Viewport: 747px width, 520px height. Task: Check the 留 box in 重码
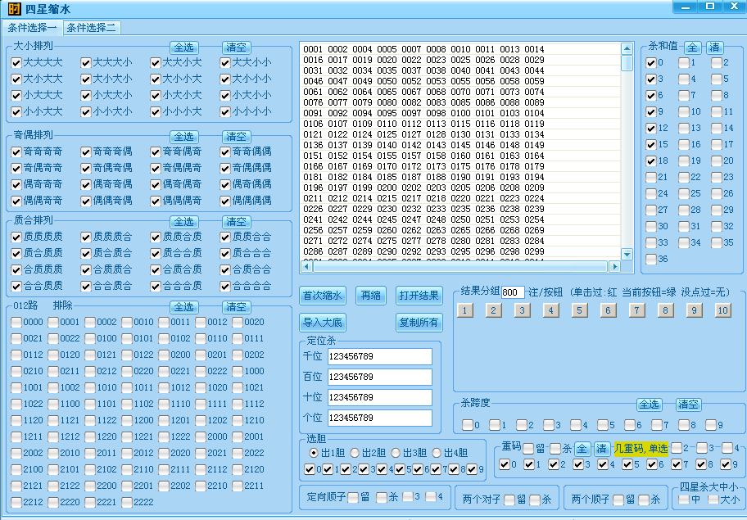(527, 449)
